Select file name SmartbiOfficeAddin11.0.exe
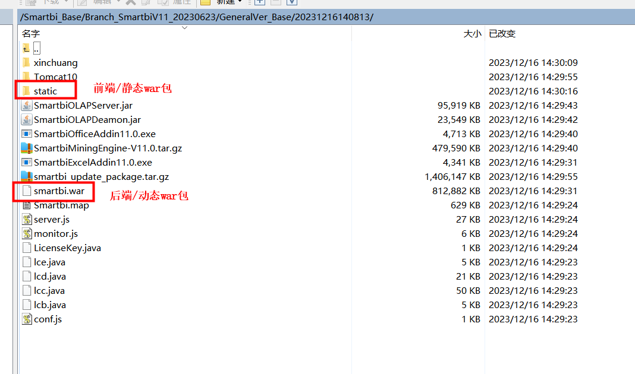 [x=95, y=134]
